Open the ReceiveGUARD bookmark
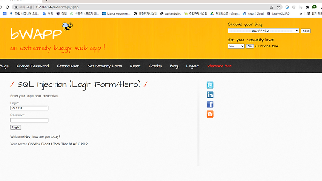Image resolution: width=322 pixels, height=181 pixels. [278, 14]
